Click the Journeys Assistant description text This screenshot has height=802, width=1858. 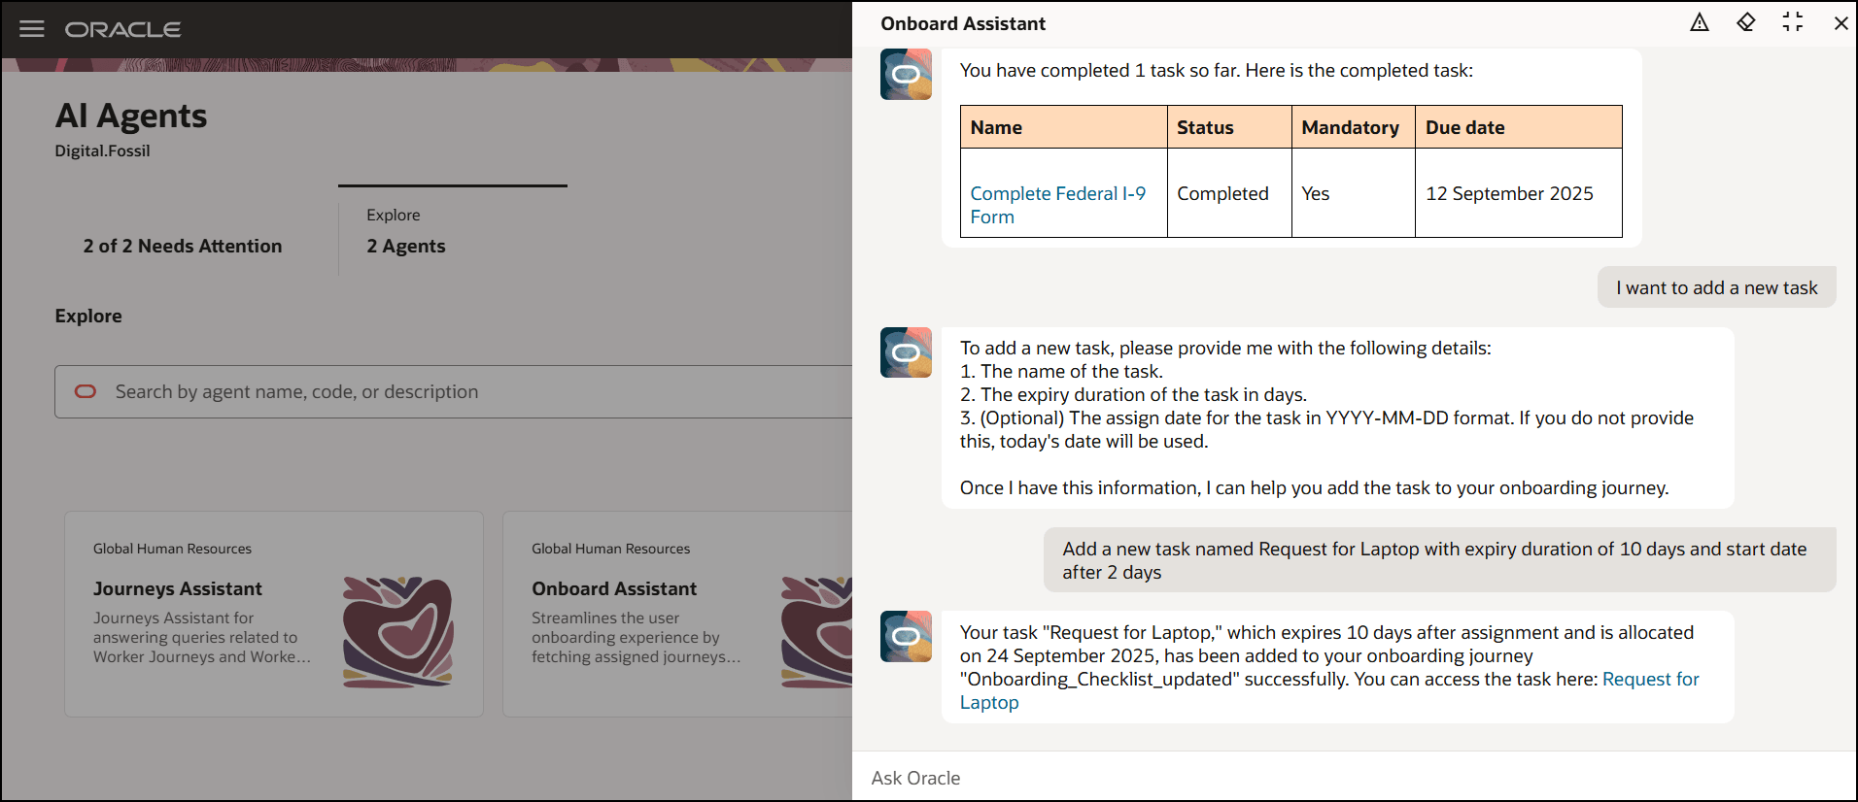[202, 637]
